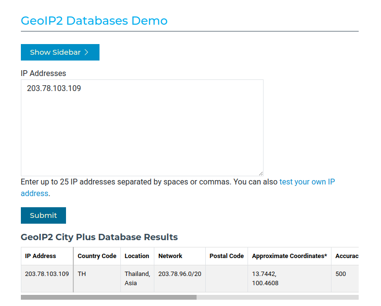The width and height of the screenshot is (381, 306).
Task: Click the Submit button
Action: 43,215
